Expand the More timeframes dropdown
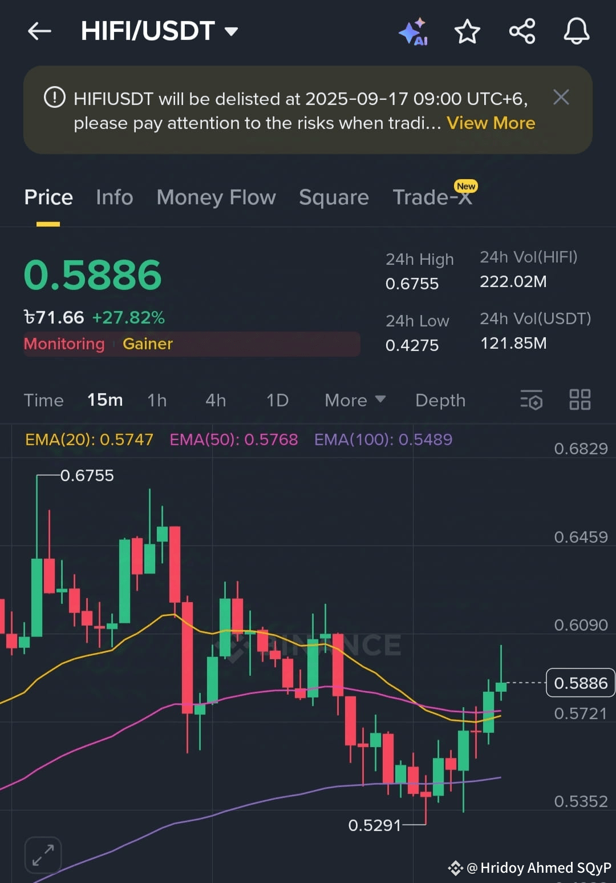Image resolution: width=616 pixels, height=883 pixels. [354, 400]
